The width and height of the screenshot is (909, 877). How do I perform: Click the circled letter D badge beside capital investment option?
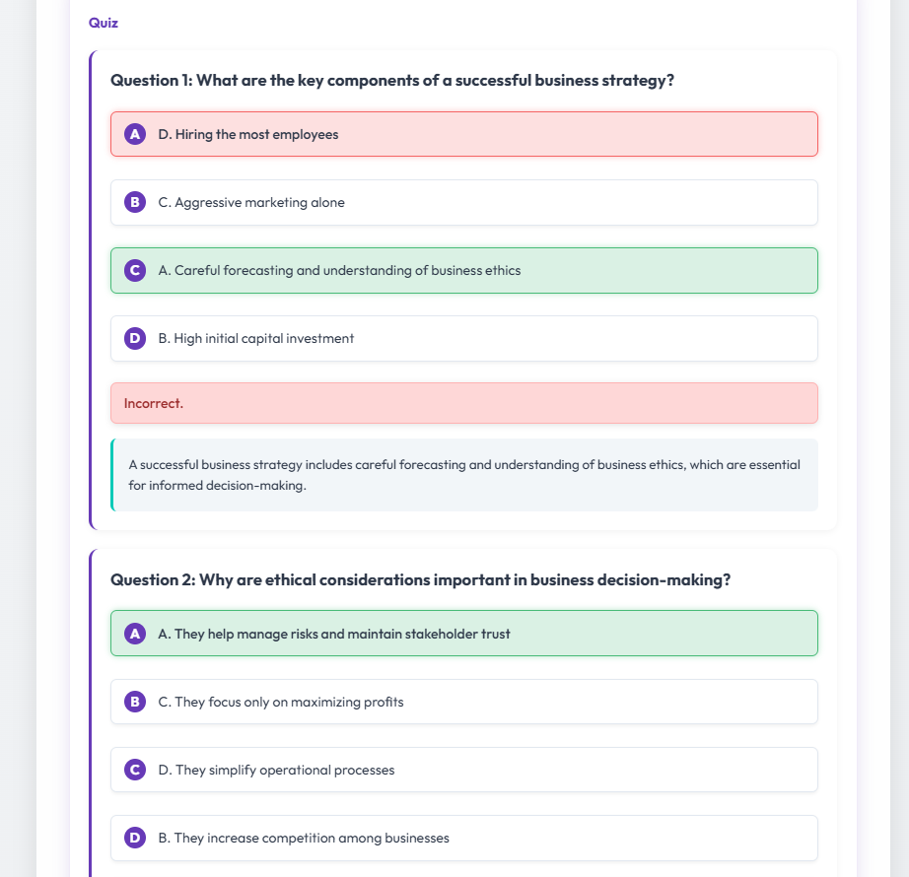tap(135, 338)
